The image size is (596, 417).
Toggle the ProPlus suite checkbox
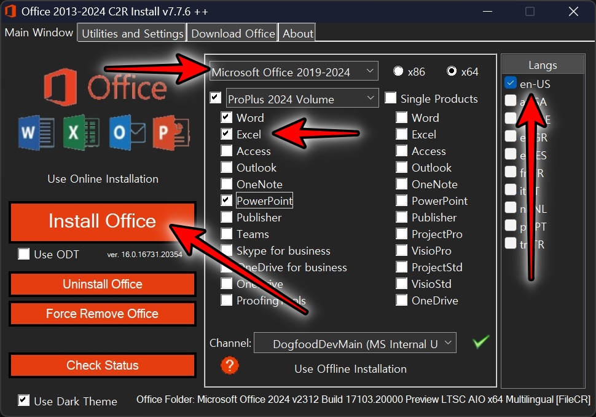[x=216, y=98]
